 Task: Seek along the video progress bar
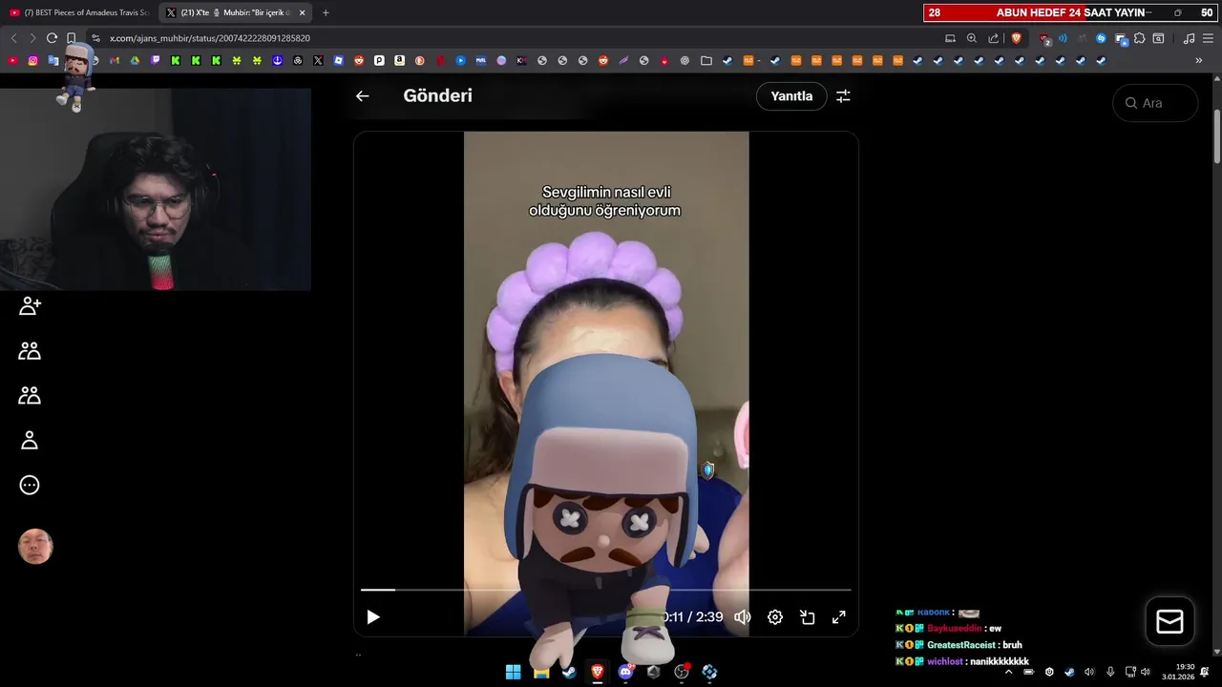605,590
